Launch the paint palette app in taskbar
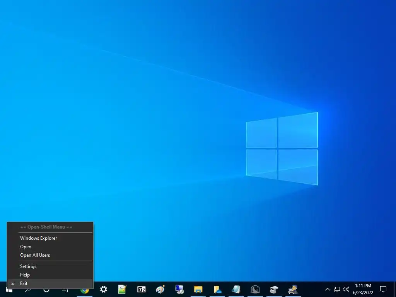Screen dimensions: 396x297 [x=160, y=289]
